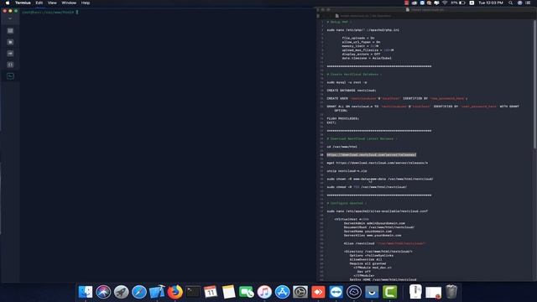Image resolution: width=537 pixels, height=302 pixels.
Task: Click the highlighted download.nextcloud.com URL line in editor
Action: tap(371, 154)
